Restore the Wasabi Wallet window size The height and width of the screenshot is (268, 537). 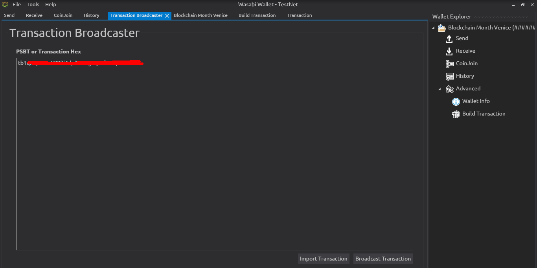tap(522, 5)
